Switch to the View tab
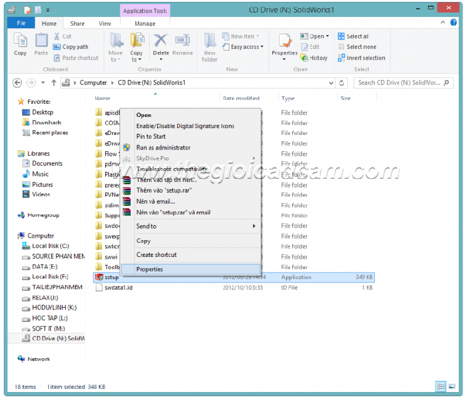The width and height of the screenshot is (465, 397). pos(105,23)
